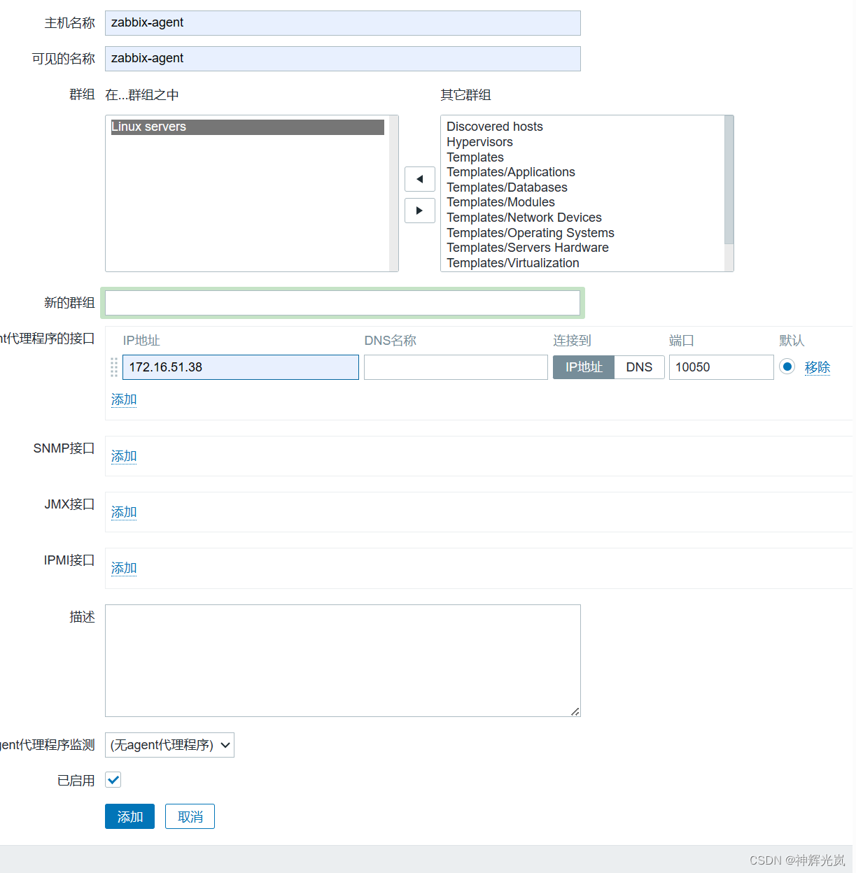Click 移除 to remove the agent interface

click(817, 367)
